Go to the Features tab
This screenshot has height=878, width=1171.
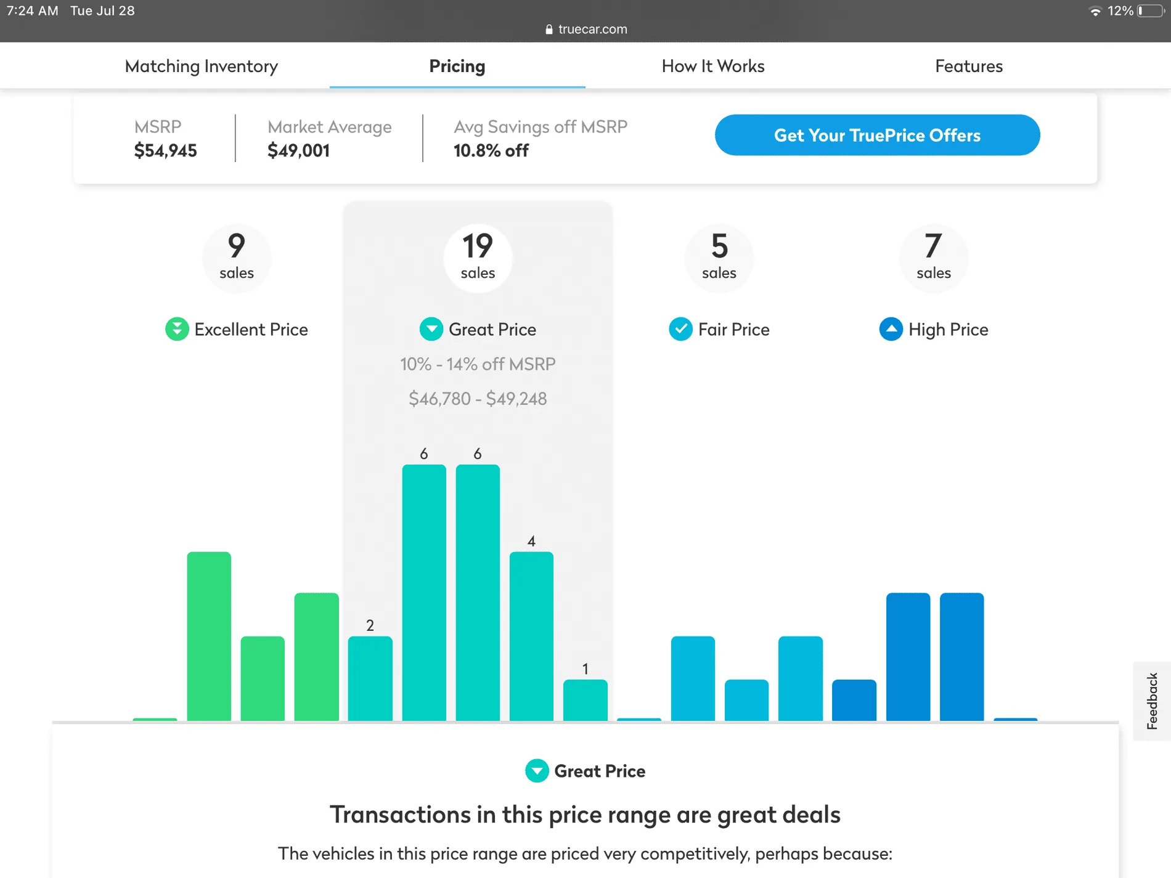tap(969, 66)
